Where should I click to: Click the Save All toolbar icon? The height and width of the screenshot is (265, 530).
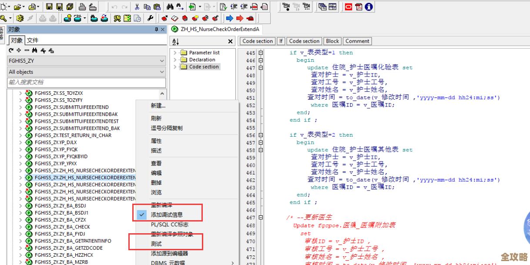[x=70, y=7]
